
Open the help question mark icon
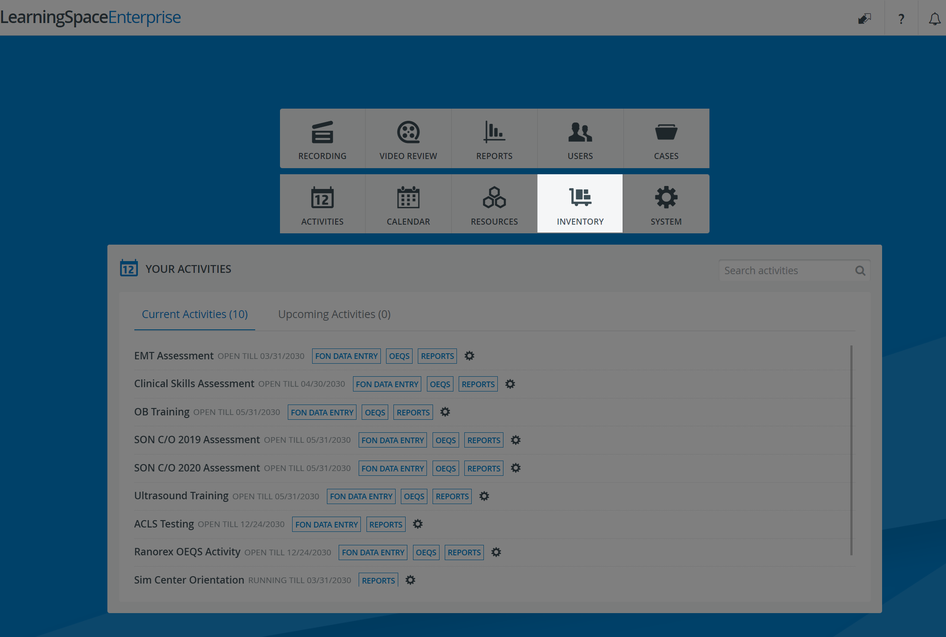pos(901,19)
